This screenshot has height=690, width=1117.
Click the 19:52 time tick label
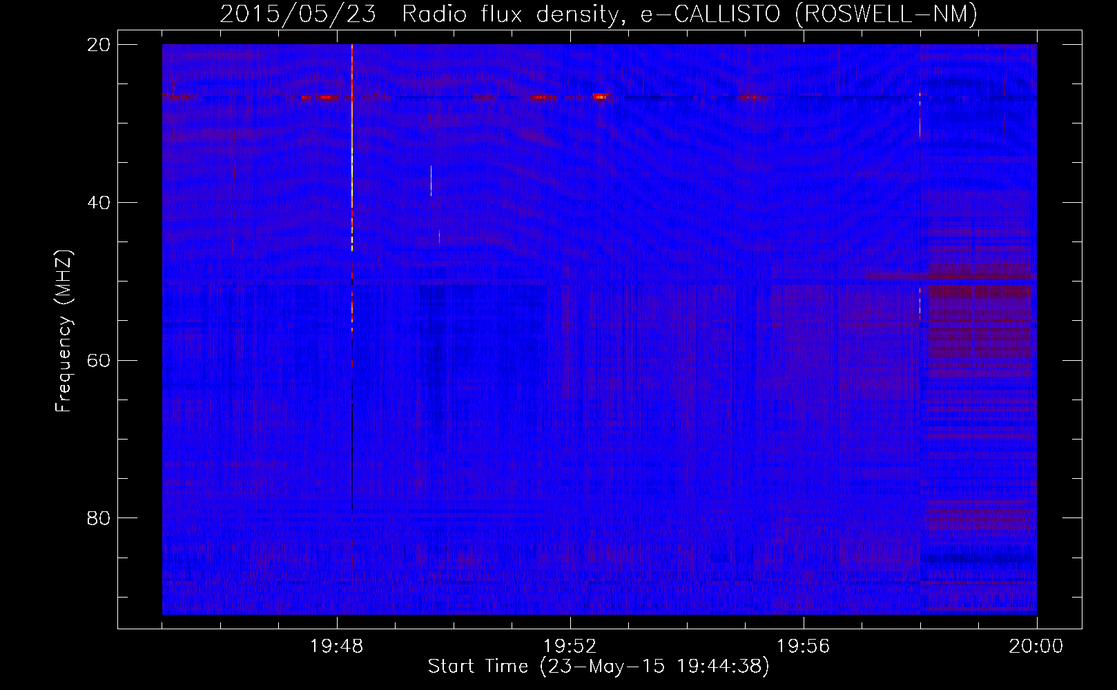tap(570, 647)
